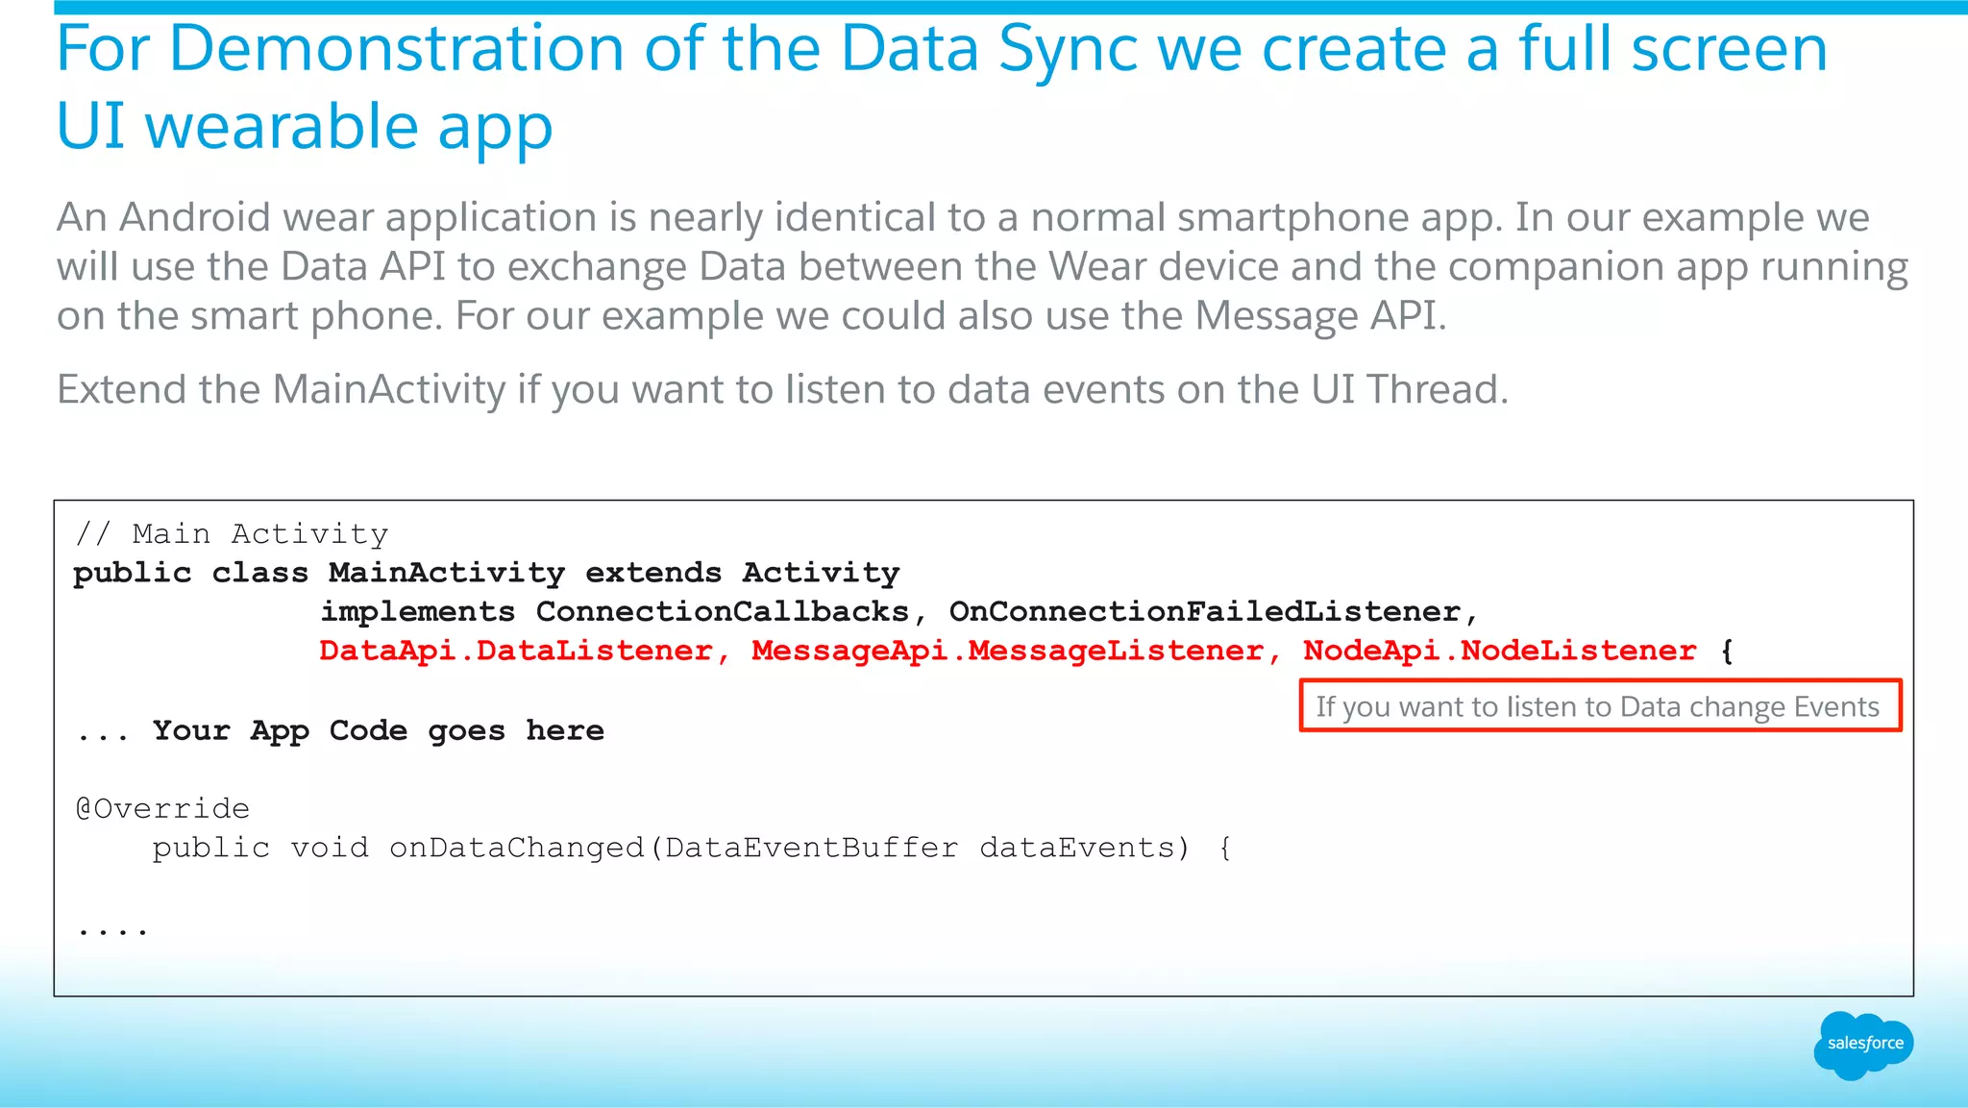Click sentence 'Extend the MainActivity if you want'
Viewport: 1968px width, 1108px height.
pos(782,390)
